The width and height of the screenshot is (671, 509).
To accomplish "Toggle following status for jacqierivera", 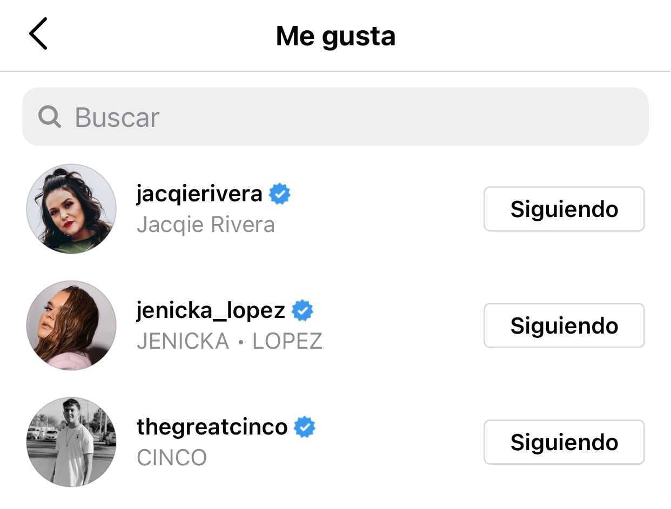I will 563,209.
